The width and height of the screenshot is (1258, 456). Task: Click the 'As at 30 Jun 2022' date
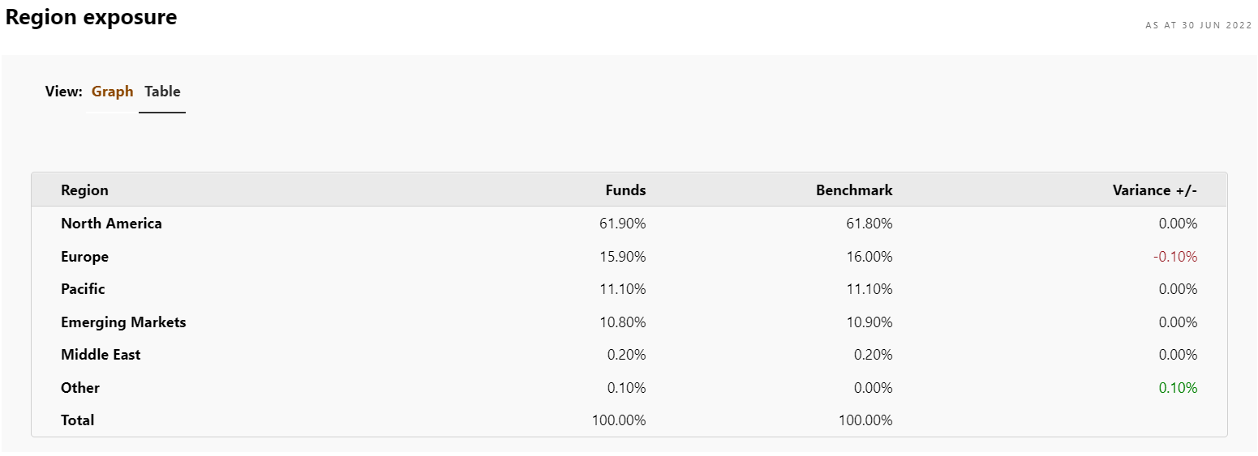(x=1198, y=26)
